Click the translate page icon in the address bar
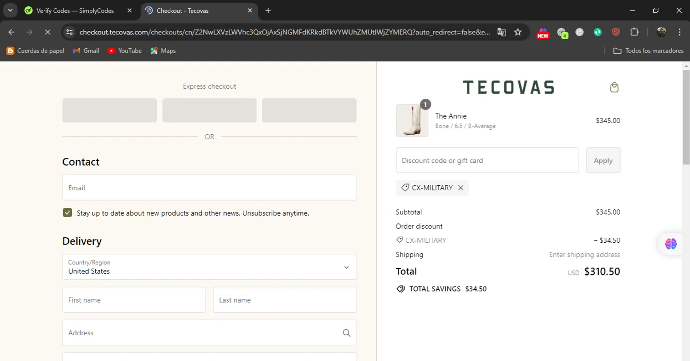 (502, 32)
